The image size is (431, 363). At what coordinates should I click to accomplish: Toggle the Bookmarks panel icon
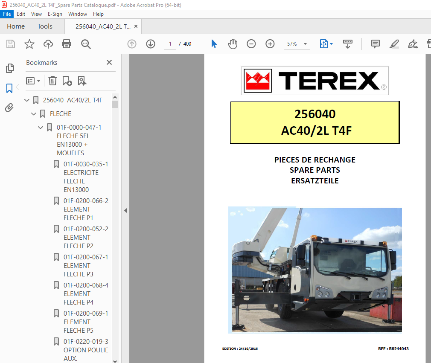tap(9, 88)
